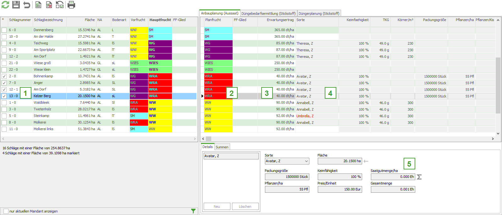Viewport: 502px width, 215px height.
Task: Switch to Düngebedarfsermittlung (Stickstoff) tab
Action: [x=268, y=14]
